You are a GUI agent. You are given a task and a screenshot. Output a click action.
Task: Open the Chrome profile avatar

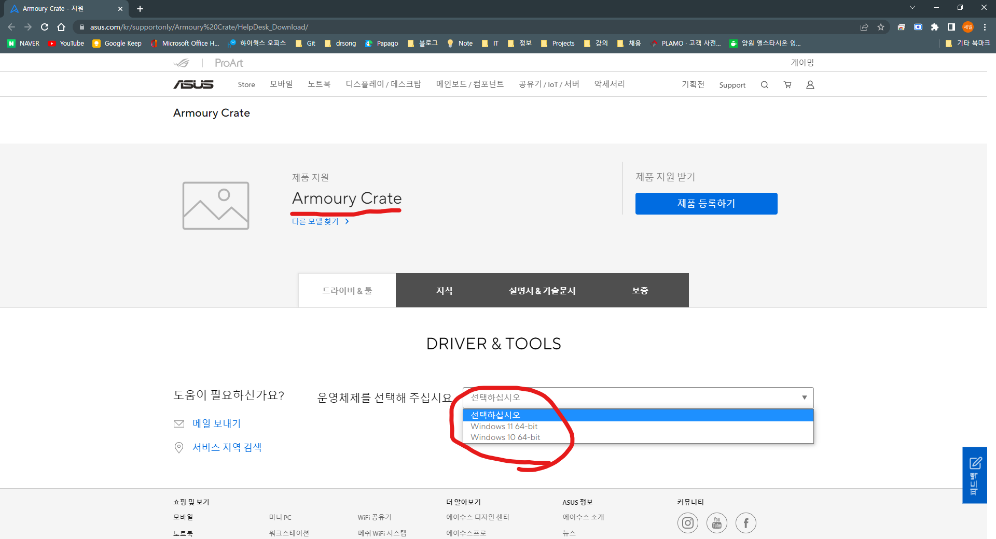pyautogui.click(x=968, y=27)
